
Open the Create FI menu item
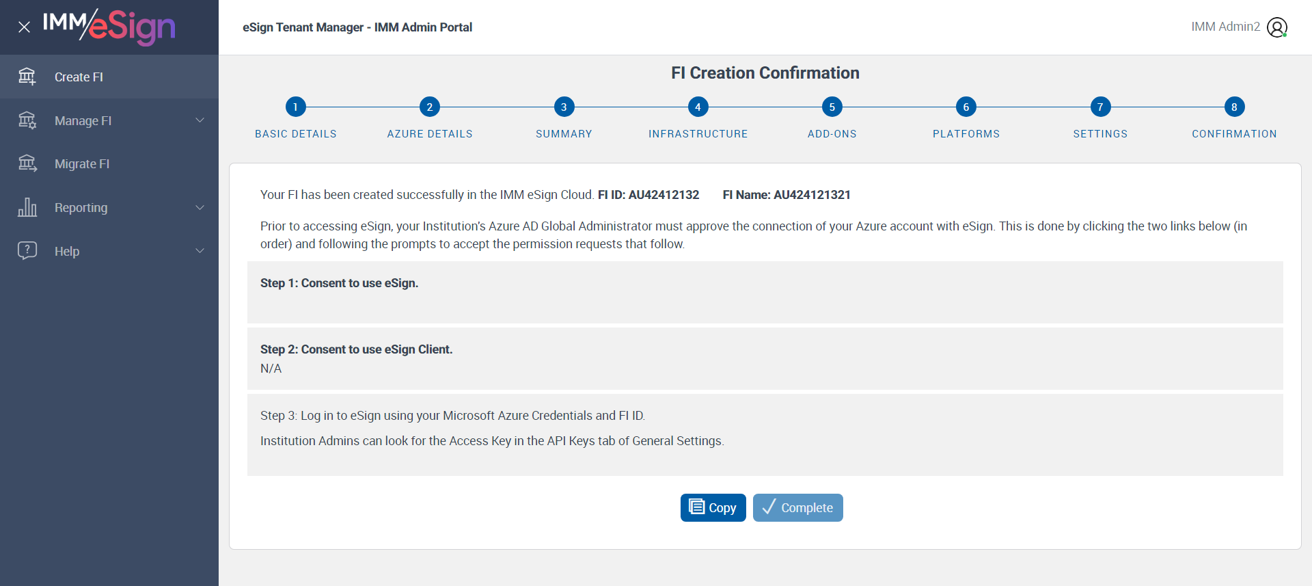(79, 77)
